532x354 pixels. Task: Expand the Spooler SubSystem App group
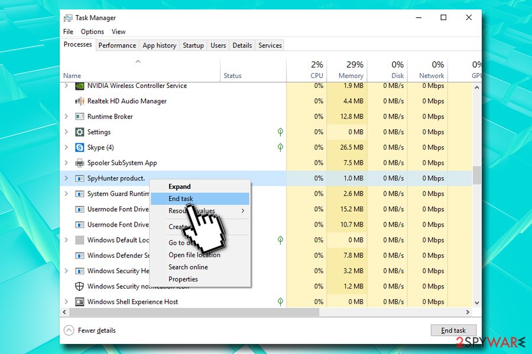pos(66,163)
